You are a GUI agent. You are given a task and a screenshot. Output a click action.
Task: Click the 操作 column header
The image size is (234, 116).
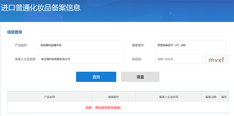224,97
